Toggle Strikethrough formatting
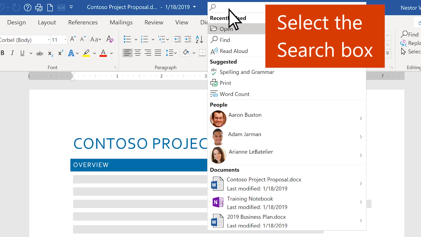The height and width of the screenshot is (237, 421). point(39,53)
